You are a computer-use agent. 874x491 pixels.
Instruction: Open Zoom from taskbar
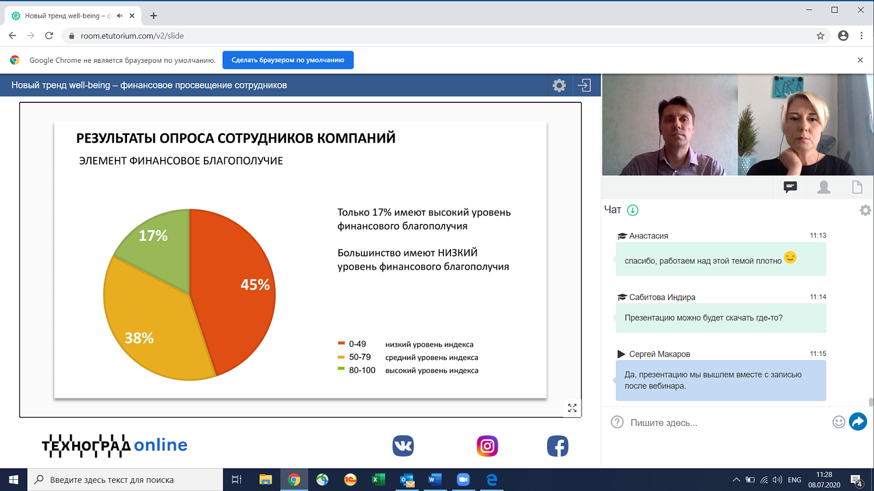click(463, 480)
